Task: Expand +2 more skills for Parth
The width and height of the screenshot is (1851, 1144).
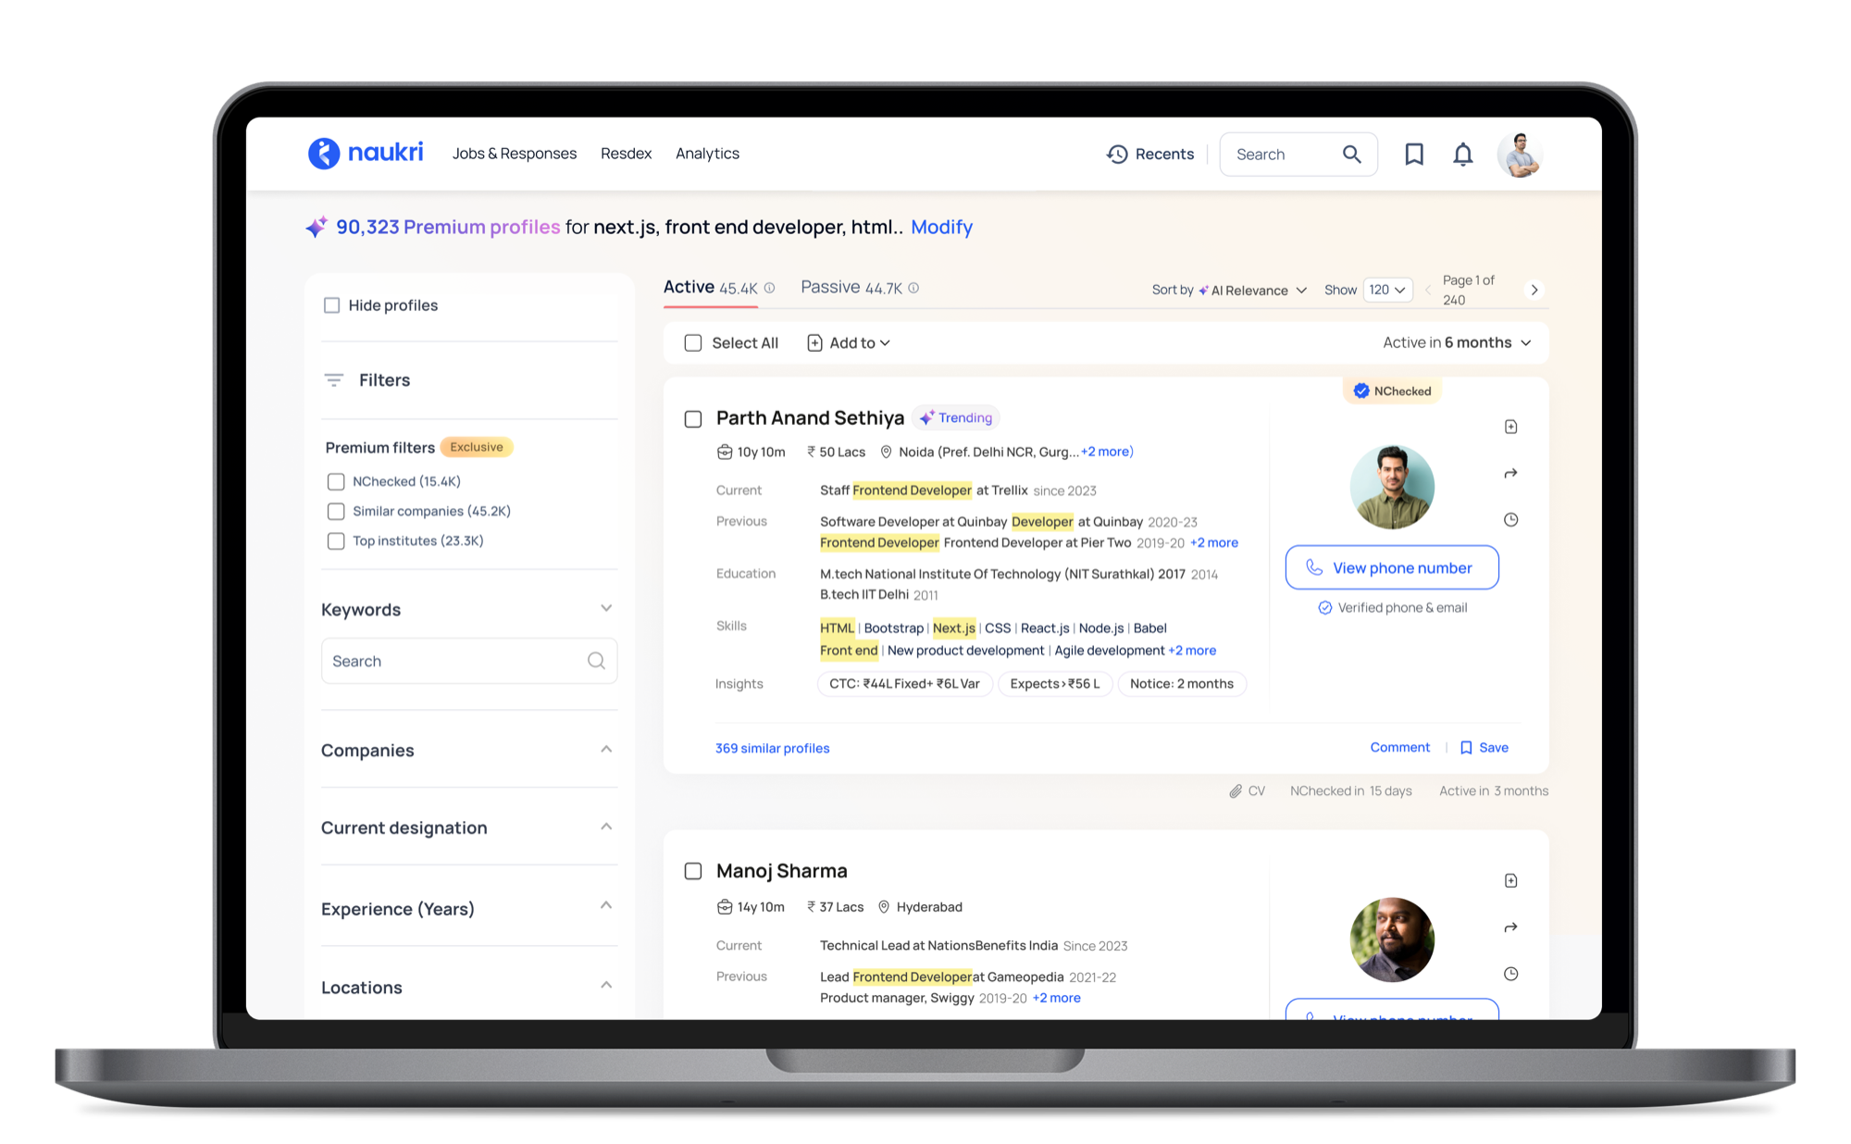Action: 1192,650
